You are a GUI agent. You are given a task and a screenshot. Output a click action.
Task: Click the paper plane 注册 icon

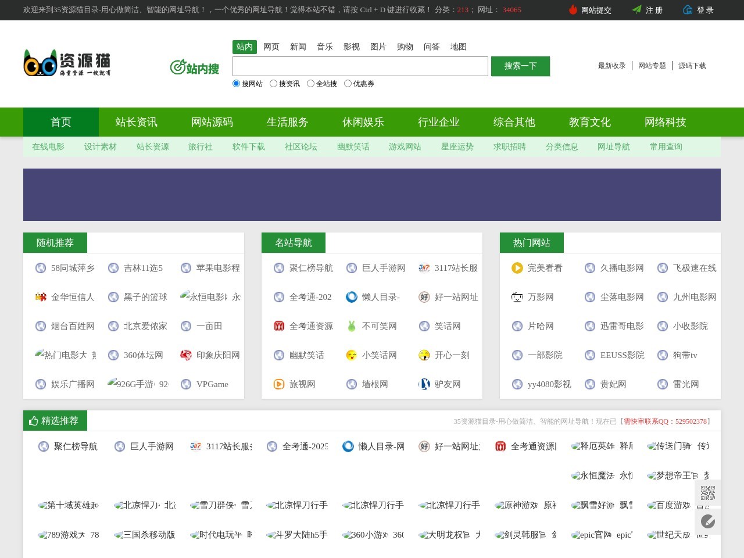coord(637,10)
